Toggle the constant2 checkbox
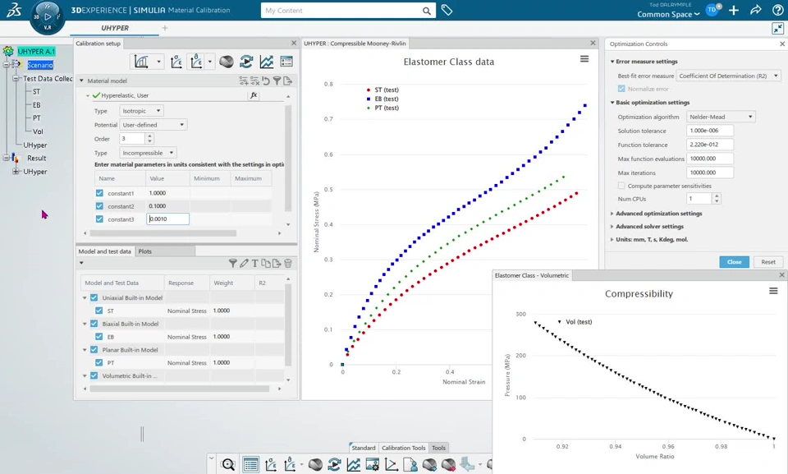The height and width of the screenshot is (474, 788). click(99, 206)
